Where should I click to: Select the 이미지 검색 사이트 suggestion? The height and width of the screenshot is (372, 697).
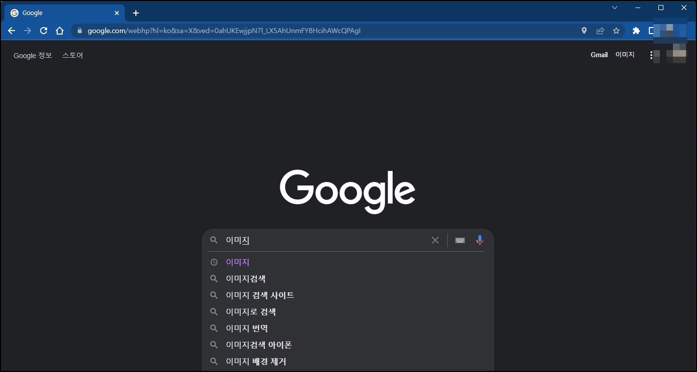coord(347,295)
